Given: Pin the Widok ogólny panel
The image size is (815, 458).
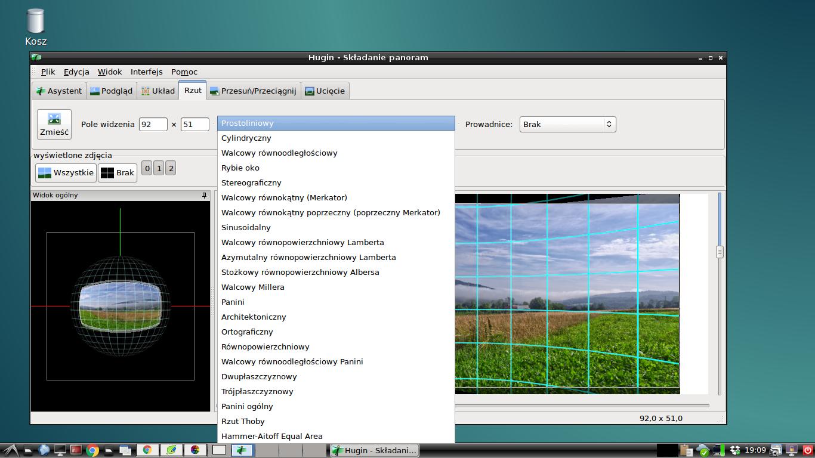Looking at the screenshot, I should click(x=204, y=195).
